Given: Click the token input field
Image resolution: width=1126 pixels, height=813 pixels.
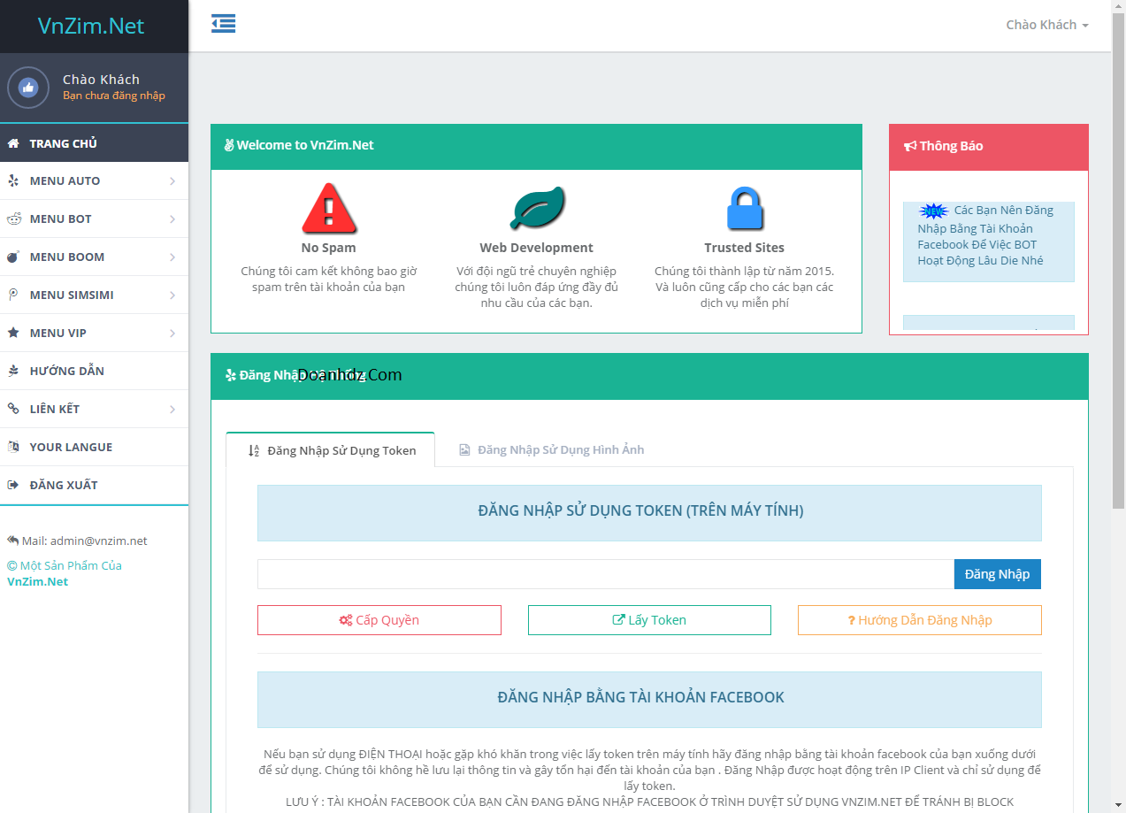Looking at the screenshot, I should coord(606,574).
